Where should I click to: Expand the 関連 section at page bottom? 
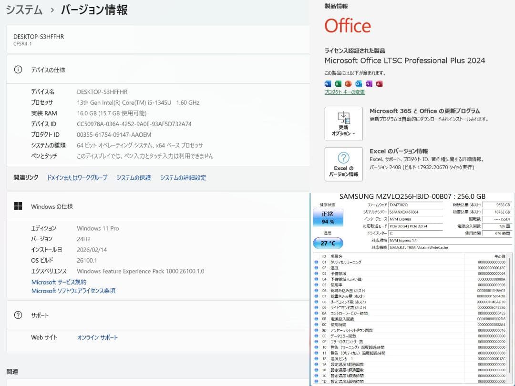click(x=13, y=371)
